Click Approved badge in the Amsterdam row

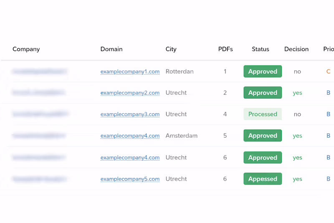pos(263,136)
